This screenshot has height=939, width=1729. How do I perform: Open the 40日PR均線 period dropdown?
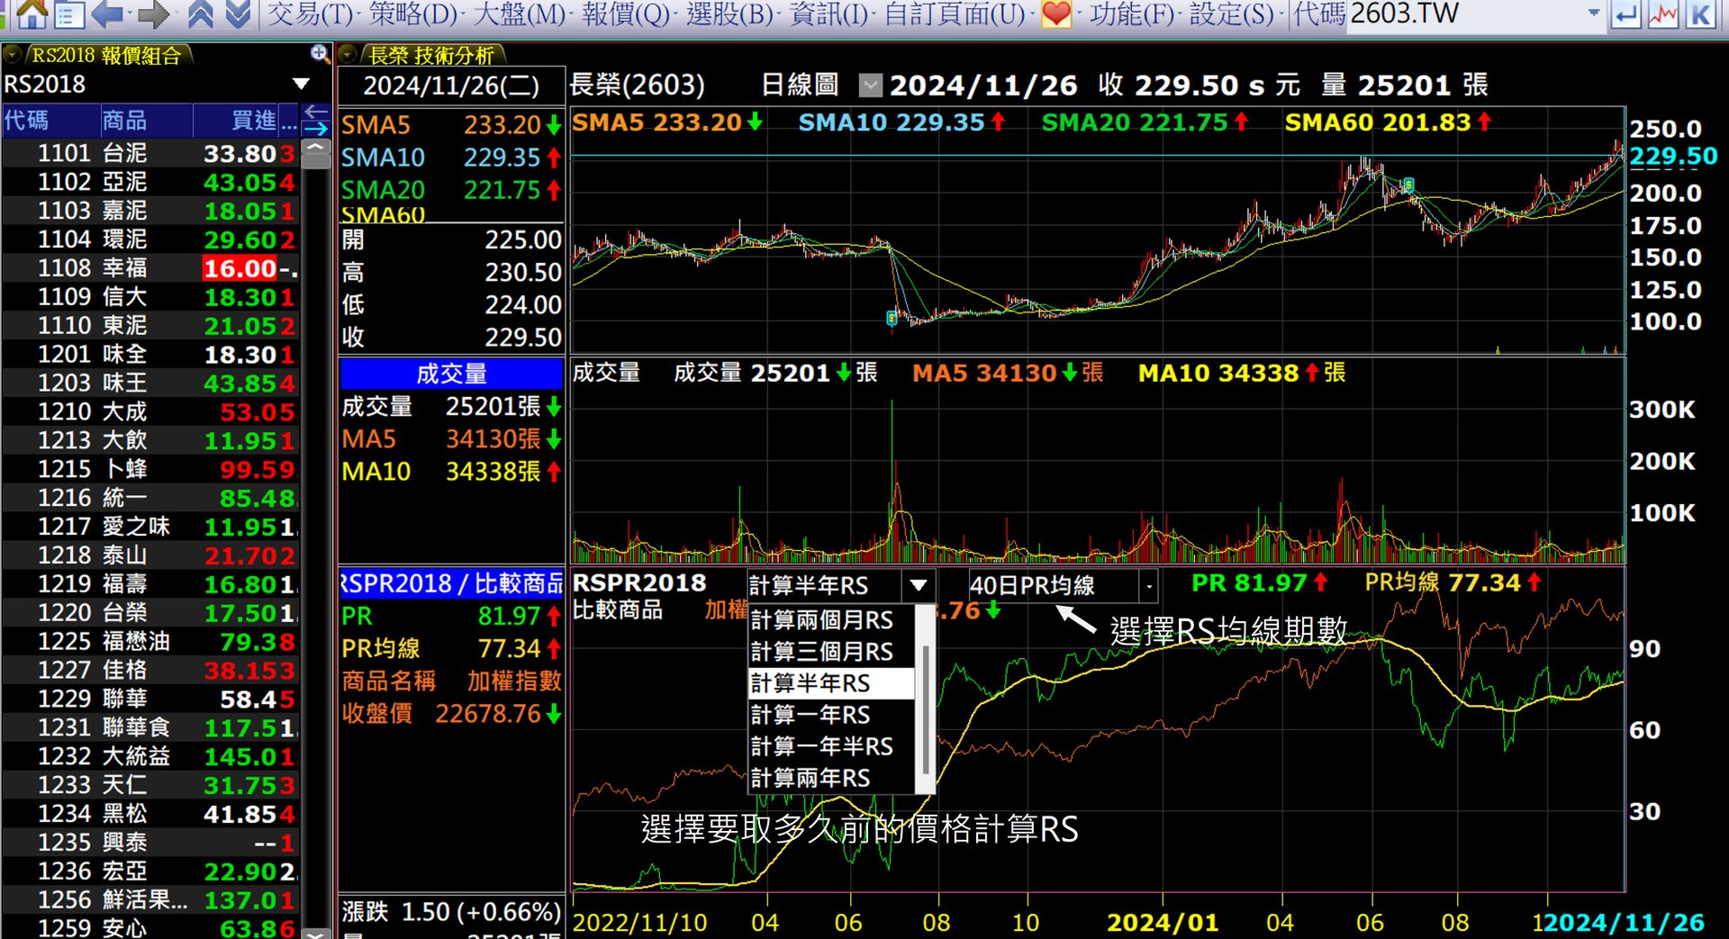tap(1148, 586)
